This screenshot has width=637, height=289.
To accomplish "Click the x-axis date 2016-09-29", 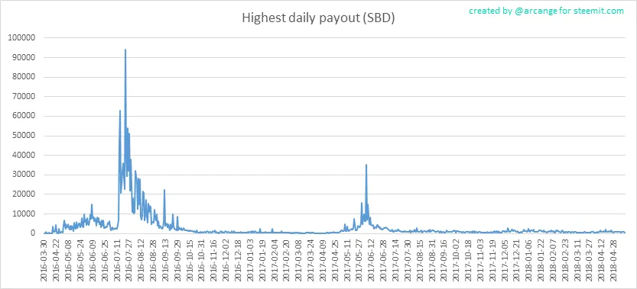I will coord(177,260).
